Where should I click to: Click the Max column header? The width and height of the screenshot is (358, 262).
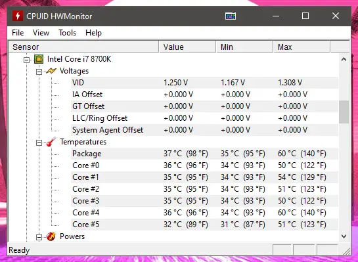pos(302,47)
